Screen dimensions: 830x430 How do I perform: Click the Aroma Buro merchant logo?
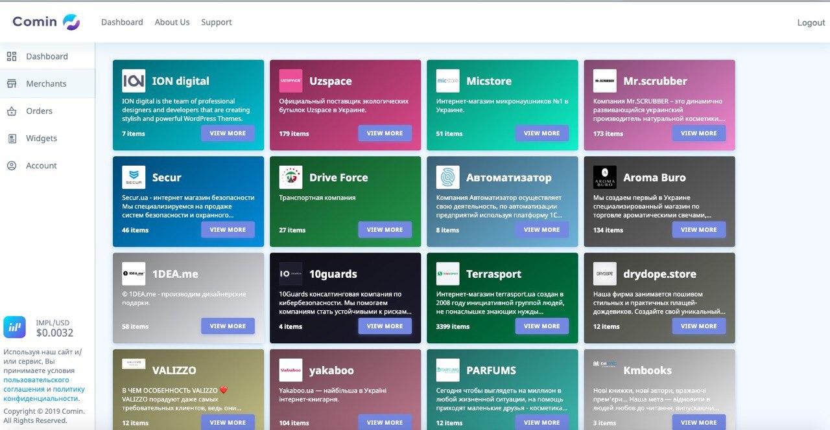tap(605, 177)
